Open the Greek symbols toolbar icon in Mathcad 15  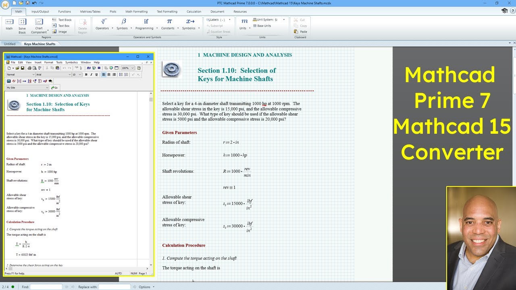click(45, 81)
